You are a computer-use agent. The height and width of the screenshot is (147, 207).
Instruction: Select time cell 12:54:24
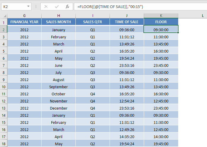pos(127,100)
